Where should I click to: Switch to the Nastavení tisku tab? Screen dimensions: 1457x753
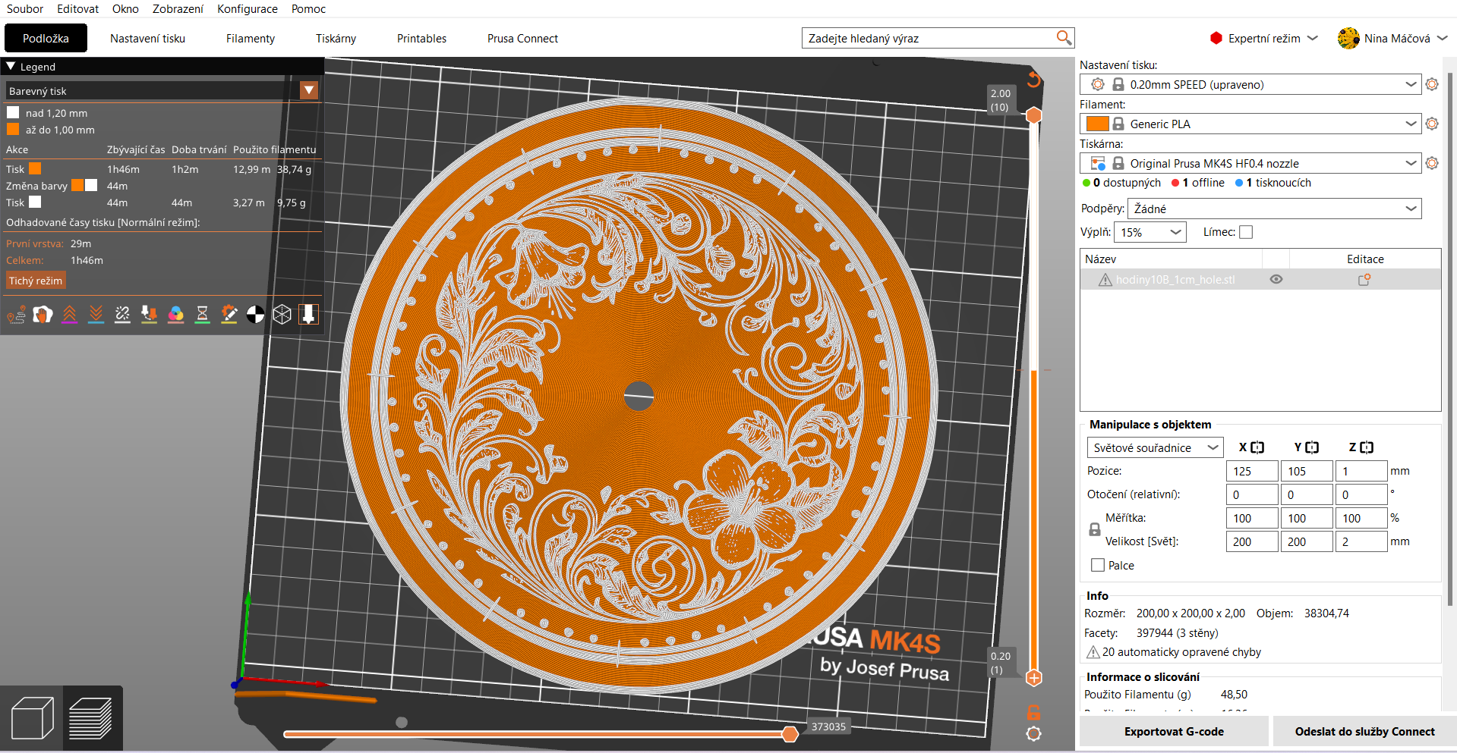pyautogui.click(x=147, y=39)
